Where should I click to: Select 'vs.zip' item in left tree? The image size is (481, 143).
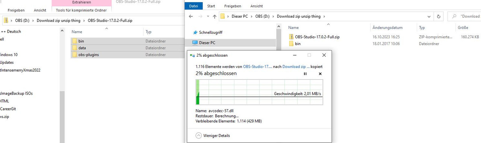5,117
